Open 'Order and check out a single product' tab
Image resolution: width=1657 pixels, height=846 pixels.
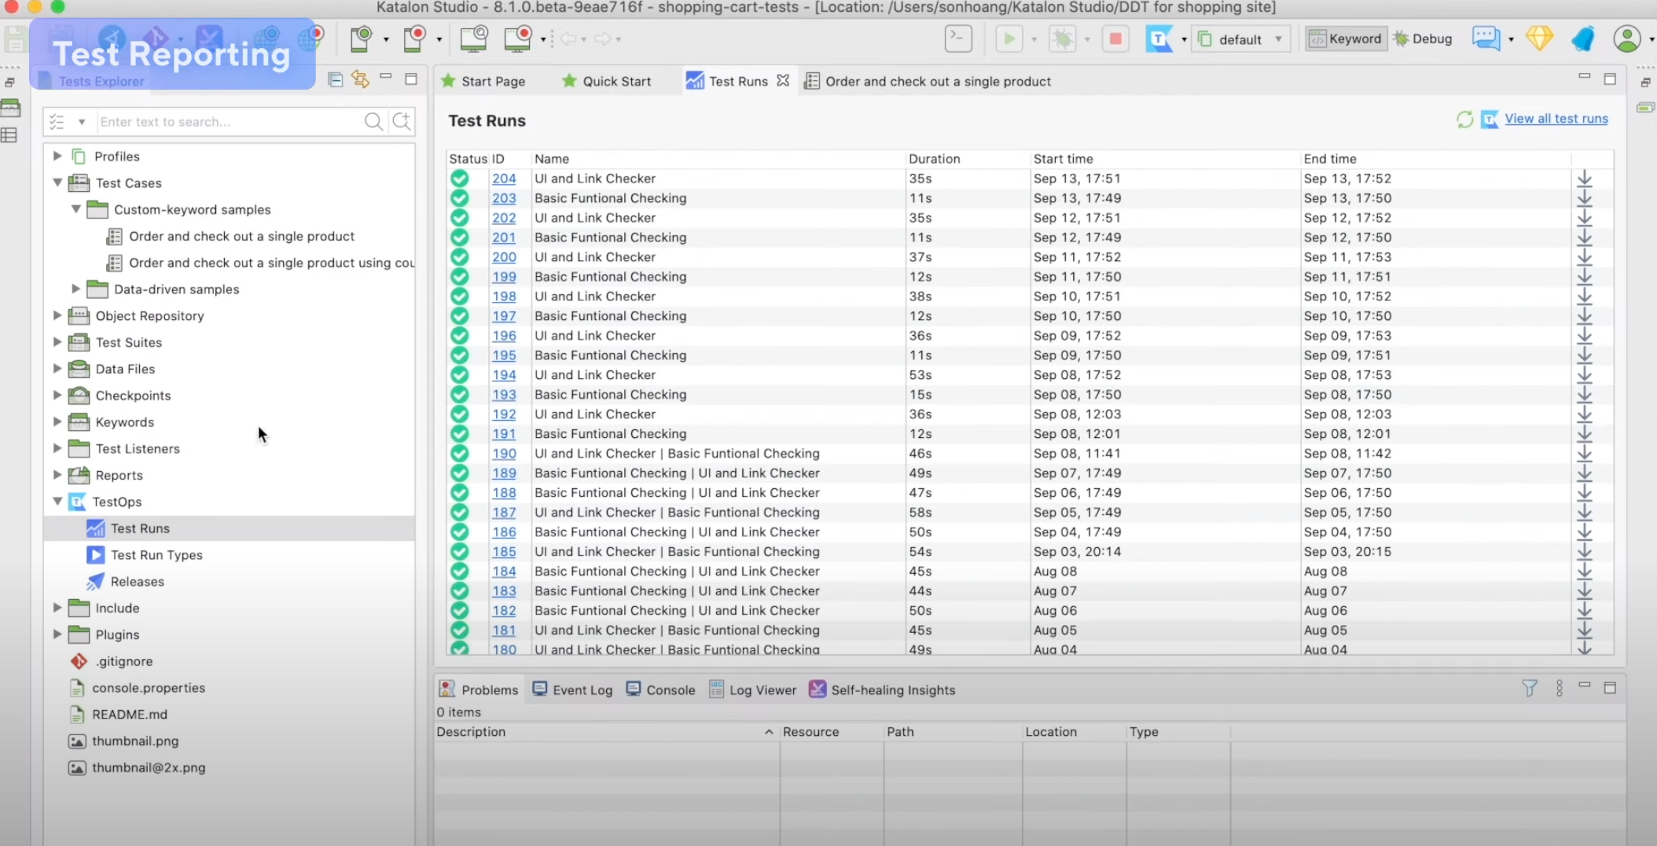point(928,81)
